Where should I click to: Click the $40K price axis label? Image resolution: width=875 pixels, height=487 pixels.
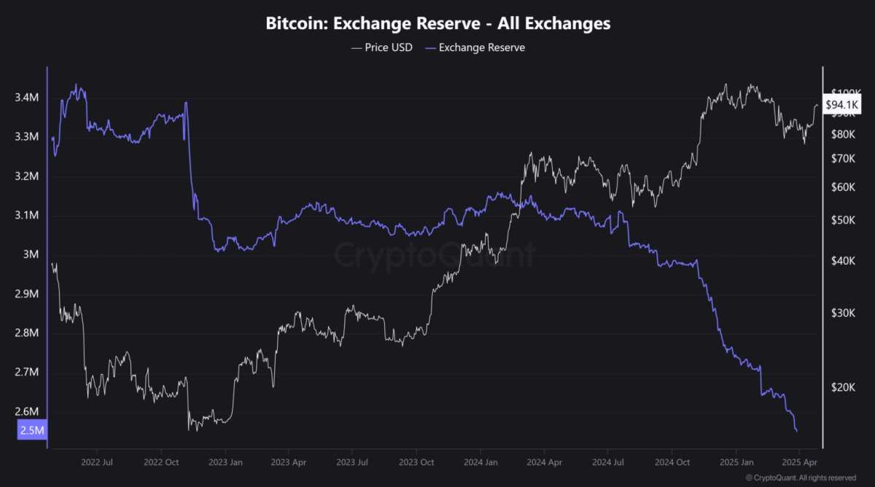[841, 261]
